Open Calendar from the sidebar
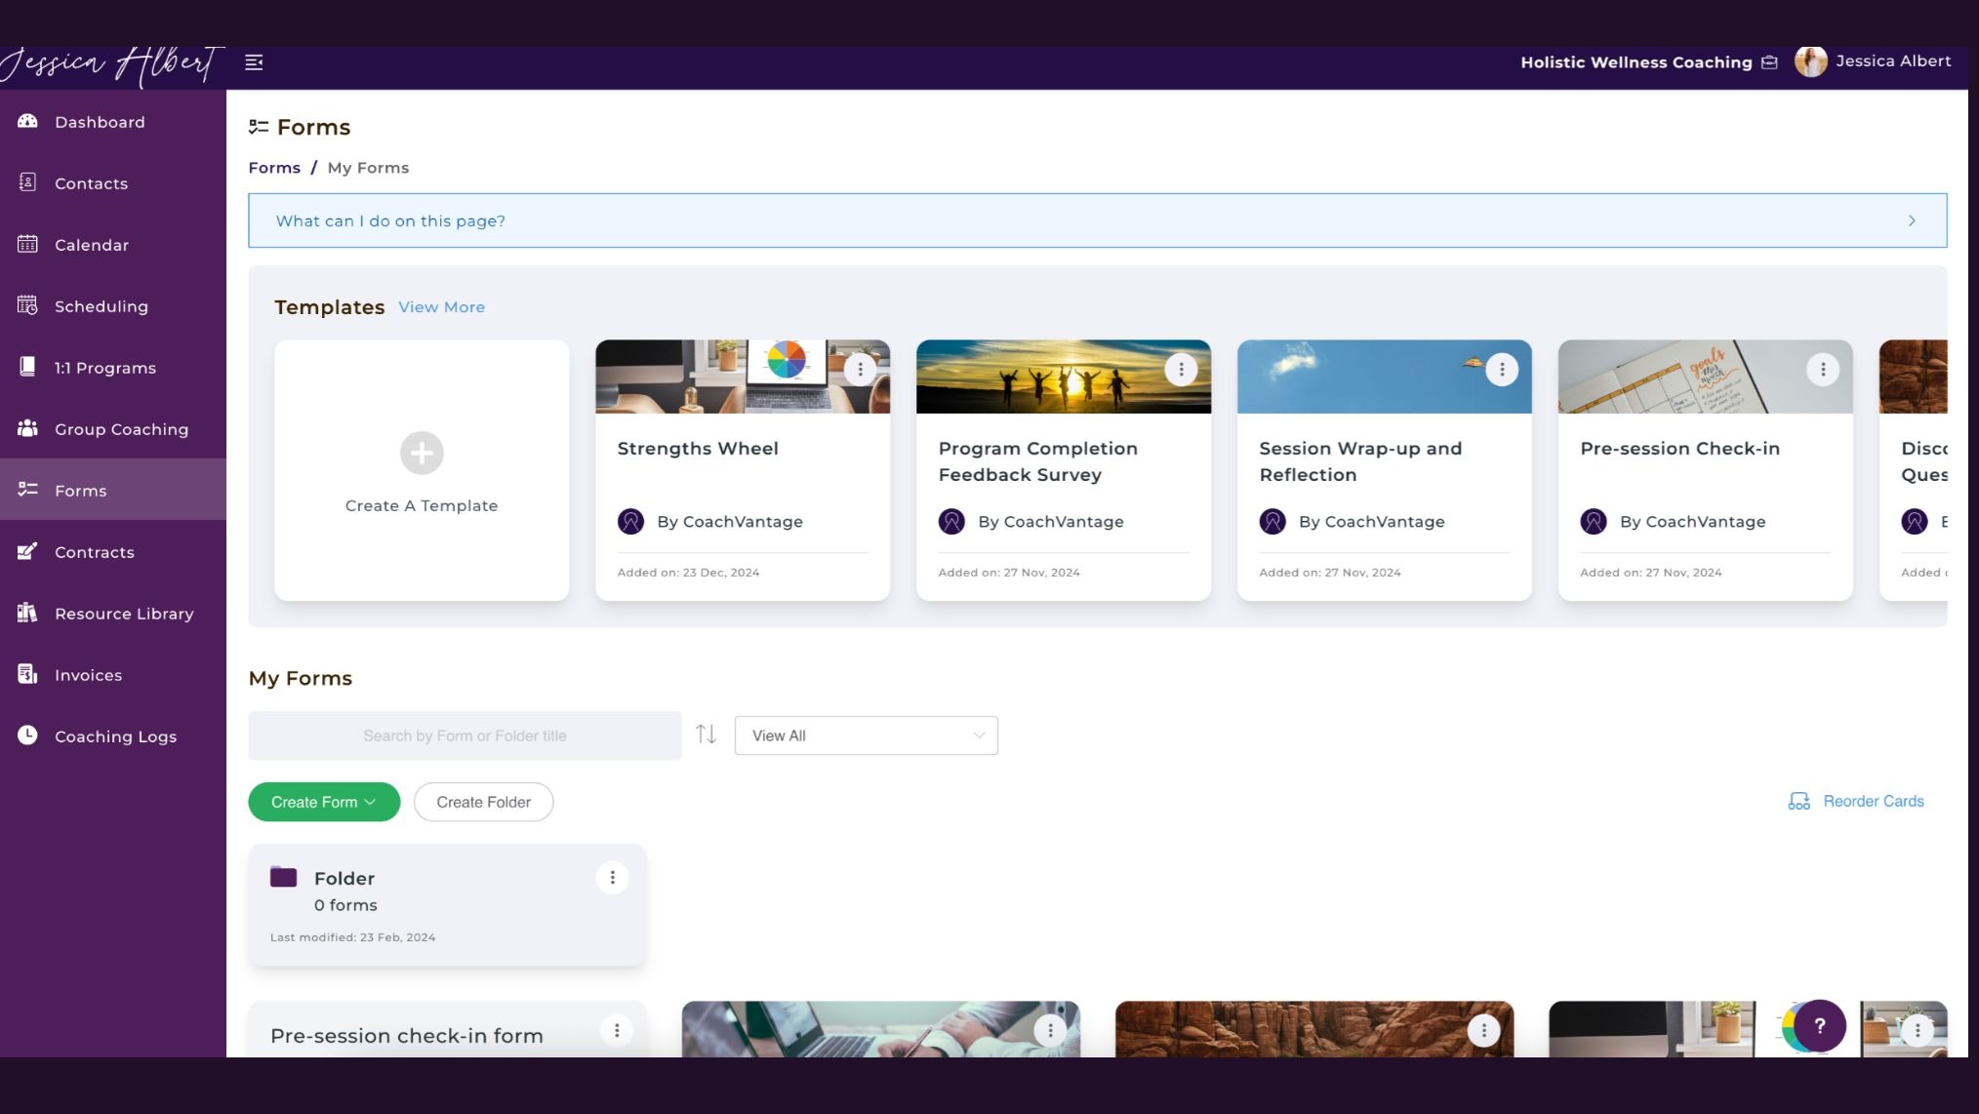This screenshot has width=1979, height=1114. click(113, 245)
